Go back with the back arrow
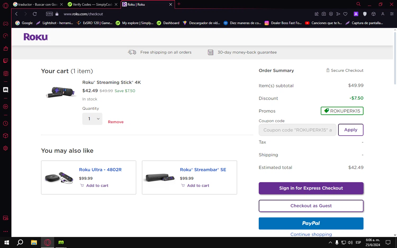 [16, 14]
